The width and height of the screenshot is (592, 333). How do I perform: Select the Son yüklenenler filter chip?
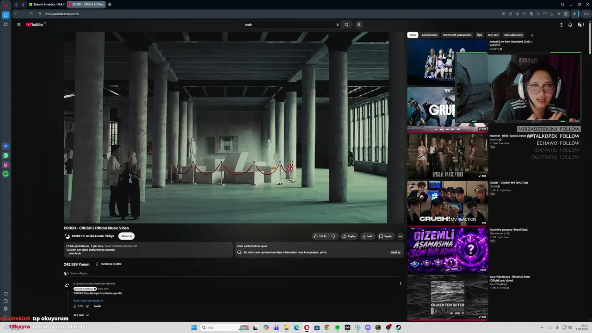coord(513,35)
